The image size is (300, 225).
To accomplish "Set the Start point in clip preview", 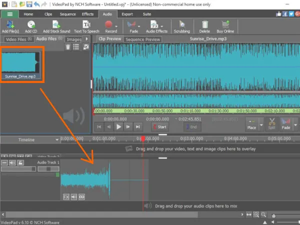I will 160,127.
